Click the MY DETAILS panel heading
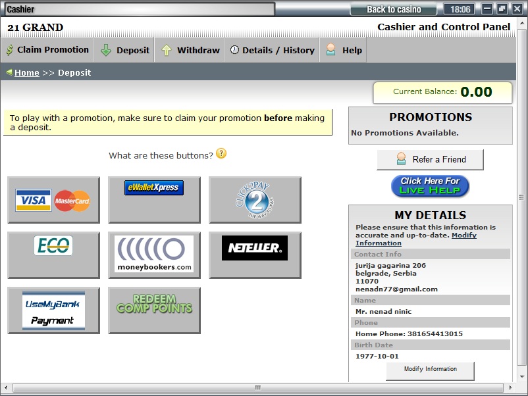Image resolution: width=528 pixels, height=396 pixels. tap(431, 215)
